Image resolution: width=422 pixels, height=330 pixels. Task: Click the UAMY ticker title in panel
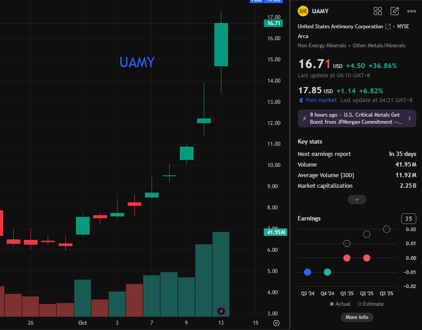pyautogui.click(x=320, y=11)
